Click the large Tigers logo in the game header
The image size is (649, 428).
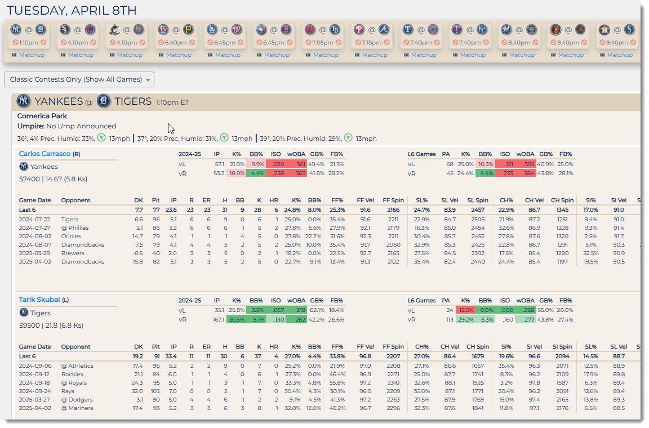coord(104,101)
